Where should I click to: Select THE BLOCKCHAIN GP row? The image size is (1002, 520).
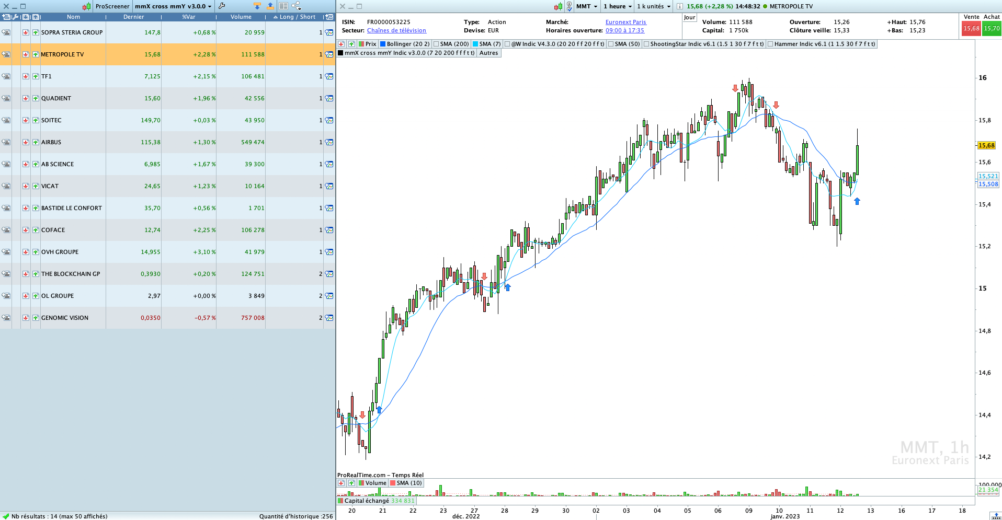tap(167, 274)
